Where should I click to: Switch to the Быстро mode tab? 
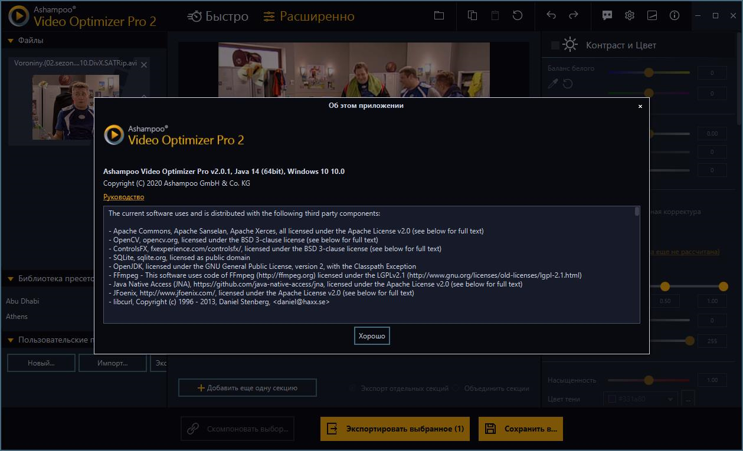coord(218,17)
